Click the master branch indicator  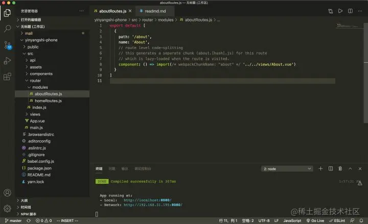pos(13,220)
